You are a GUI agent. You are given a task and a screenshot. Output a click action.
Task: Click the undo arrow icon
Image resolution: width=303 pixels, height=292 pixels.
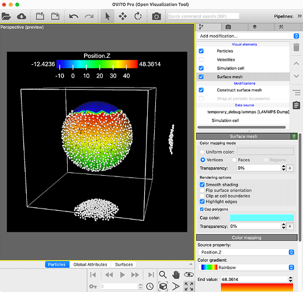click(x=74, y=16)
